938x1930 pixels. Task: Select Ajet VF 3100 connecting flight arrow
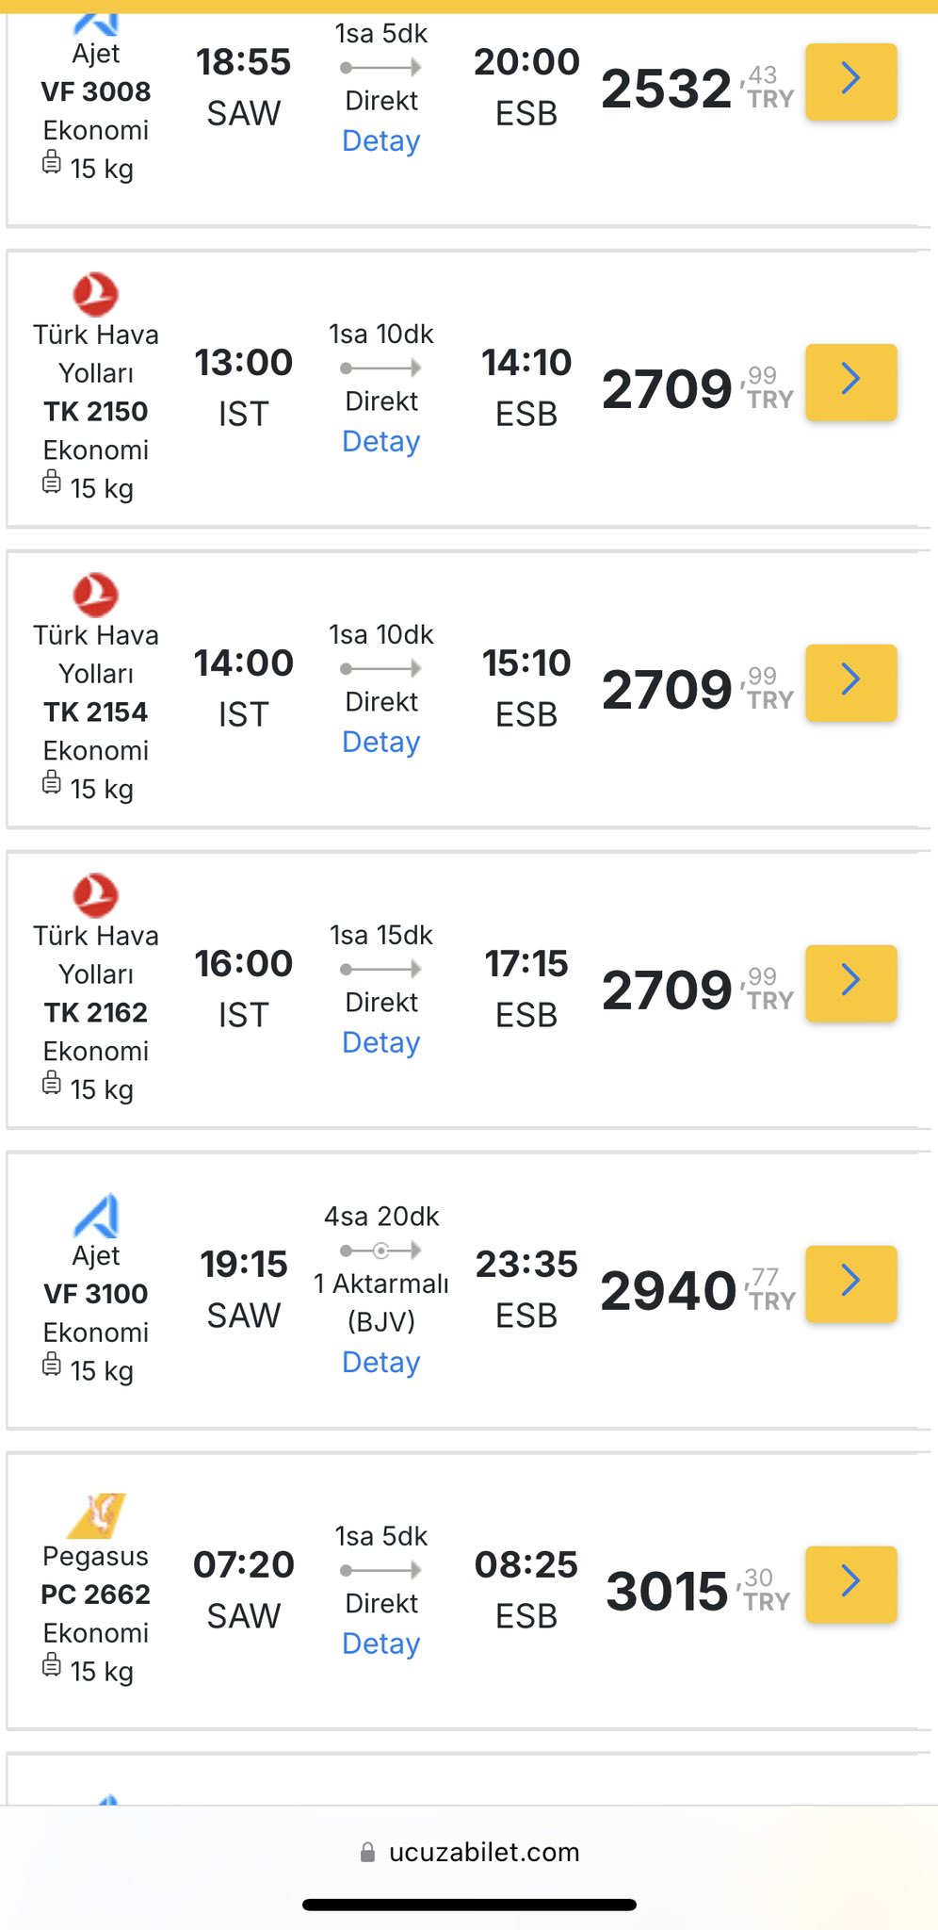850,1284
